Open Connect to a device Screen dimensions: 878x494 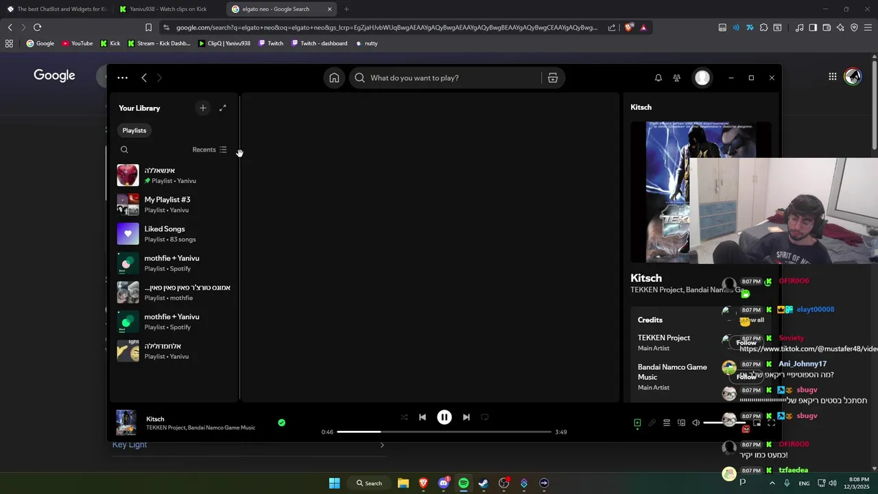681,423
